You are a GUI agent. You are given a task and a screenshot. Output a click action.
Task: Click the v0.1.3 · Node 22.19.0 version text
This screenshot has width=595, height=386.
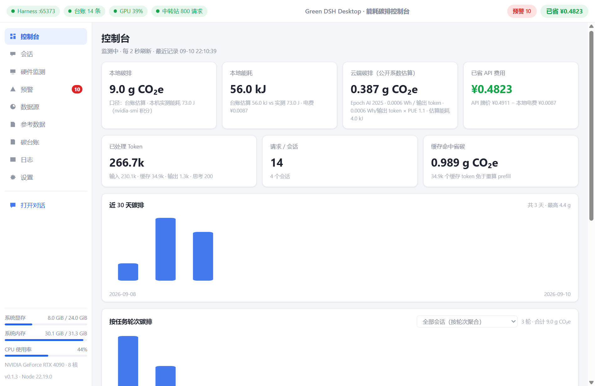coord(29,377)
